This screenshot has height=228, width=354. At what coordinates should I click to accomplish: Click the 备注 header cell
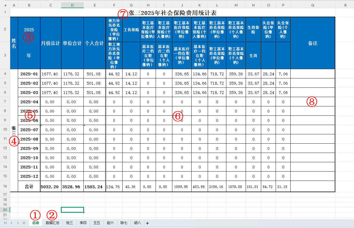coord(313,43)
